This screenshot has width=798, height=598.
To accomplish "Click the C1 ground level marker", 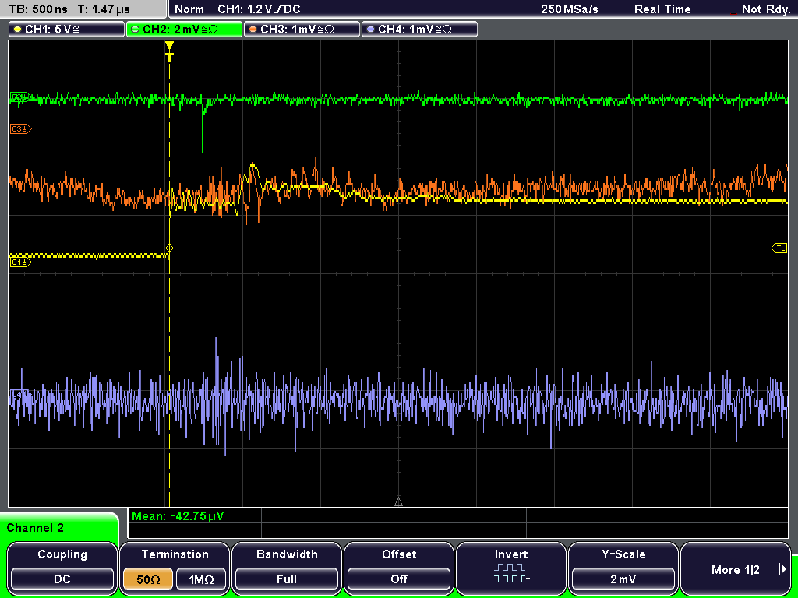I will 20,262.
